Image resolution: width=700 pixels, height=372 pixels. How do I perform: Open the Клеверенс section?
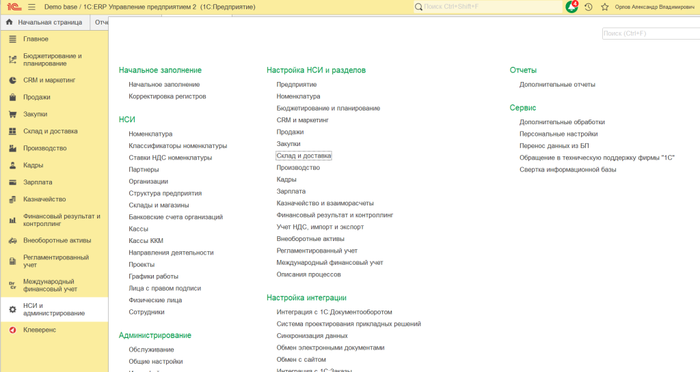tap(40, 330)
